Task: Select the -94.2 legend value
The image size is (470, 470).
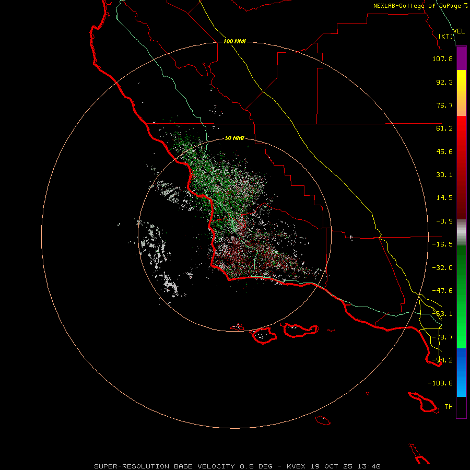Action: click(442, 360)
